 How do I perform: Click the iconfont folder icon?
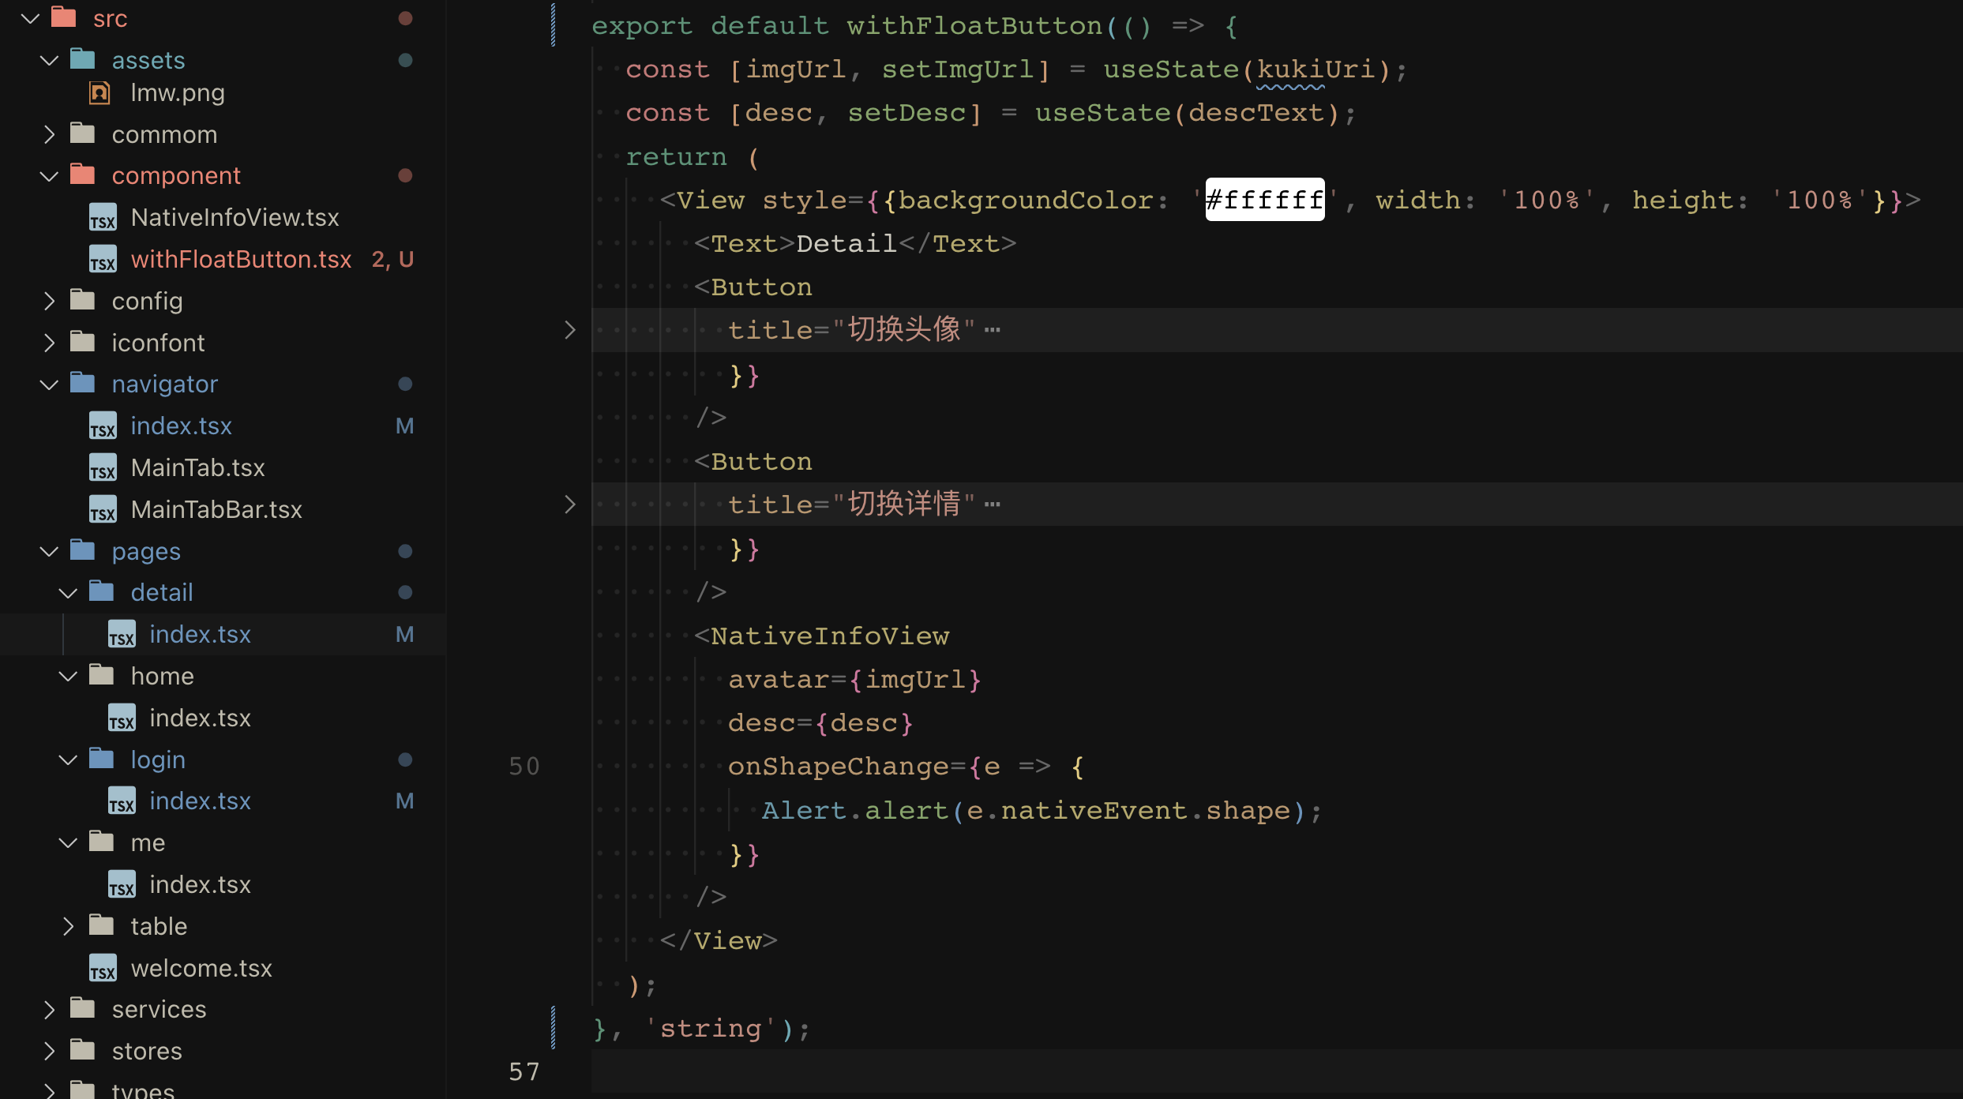tap(83, 342)
